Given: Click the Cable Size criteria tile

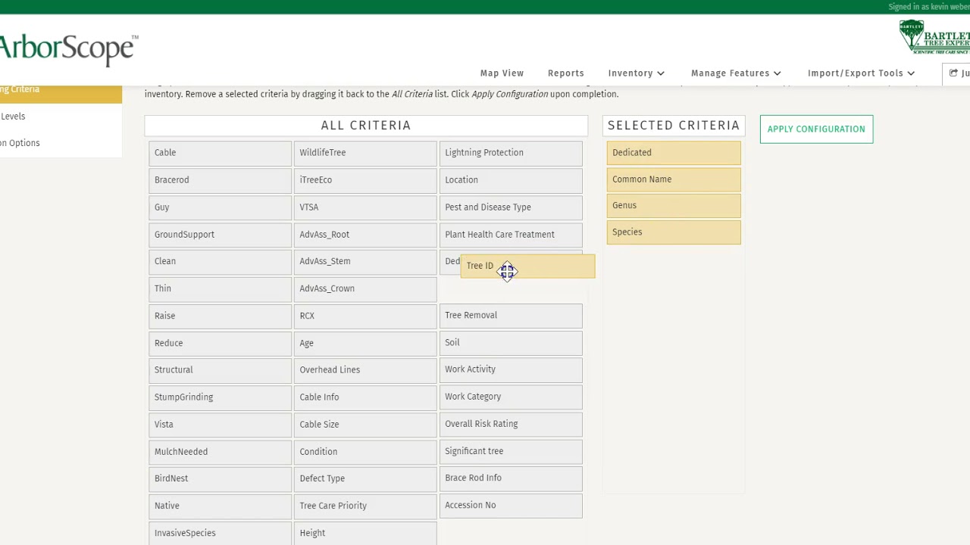Looking at the screenshot, I should point(365,425).
